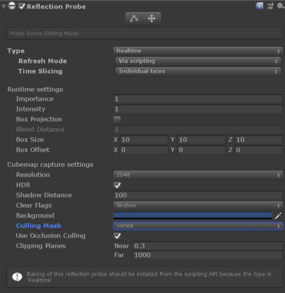
Task: Click the Box Offset Z field
Action: pos(259,150)
